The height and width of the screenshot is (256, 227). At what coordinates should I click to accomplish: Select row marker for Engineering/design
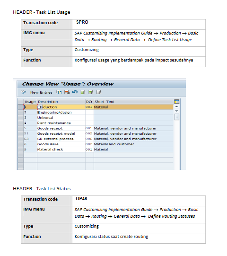(20, 112)
